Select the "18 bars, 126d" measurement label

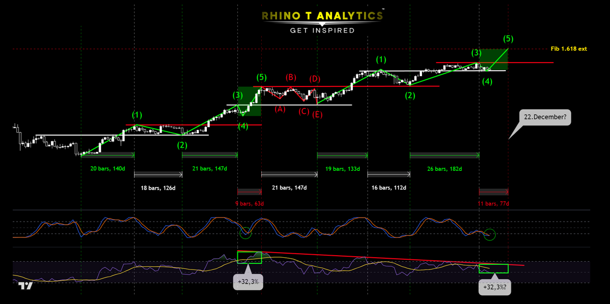[158, 188]
